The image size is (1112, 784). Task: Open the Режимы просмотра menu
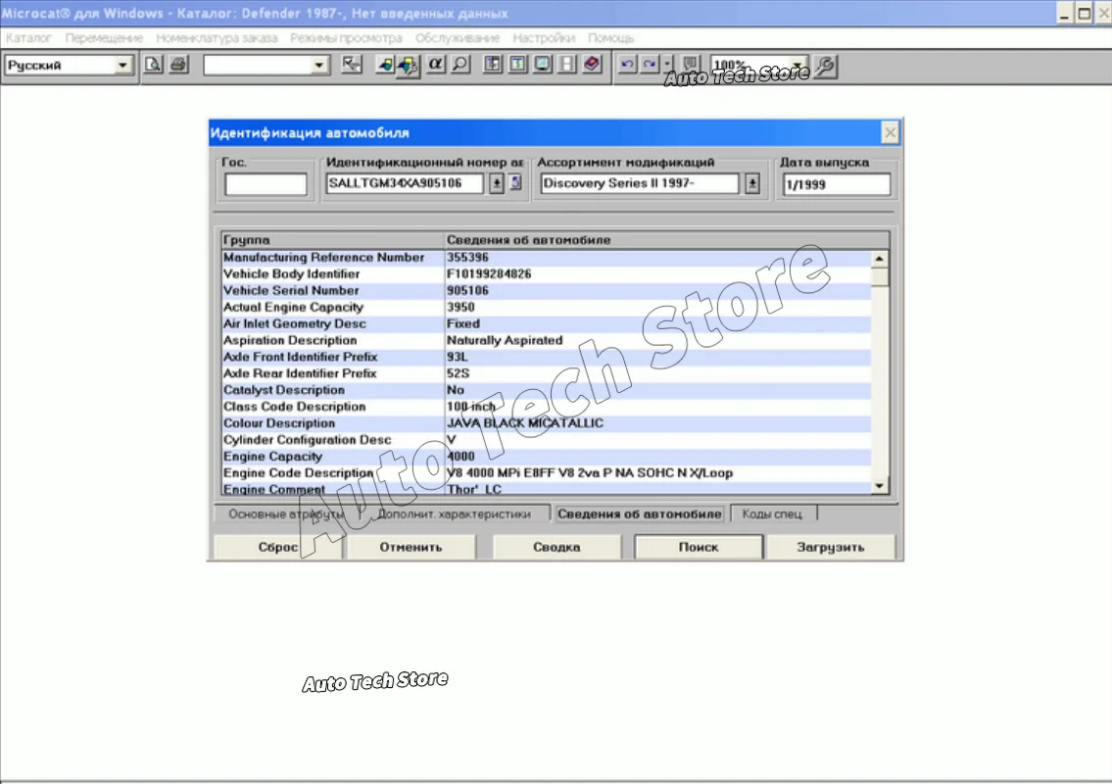click(x=346, y=37)
